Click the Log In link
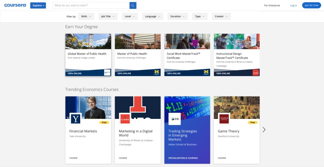The image size is (324, 167). pos(293,5)
